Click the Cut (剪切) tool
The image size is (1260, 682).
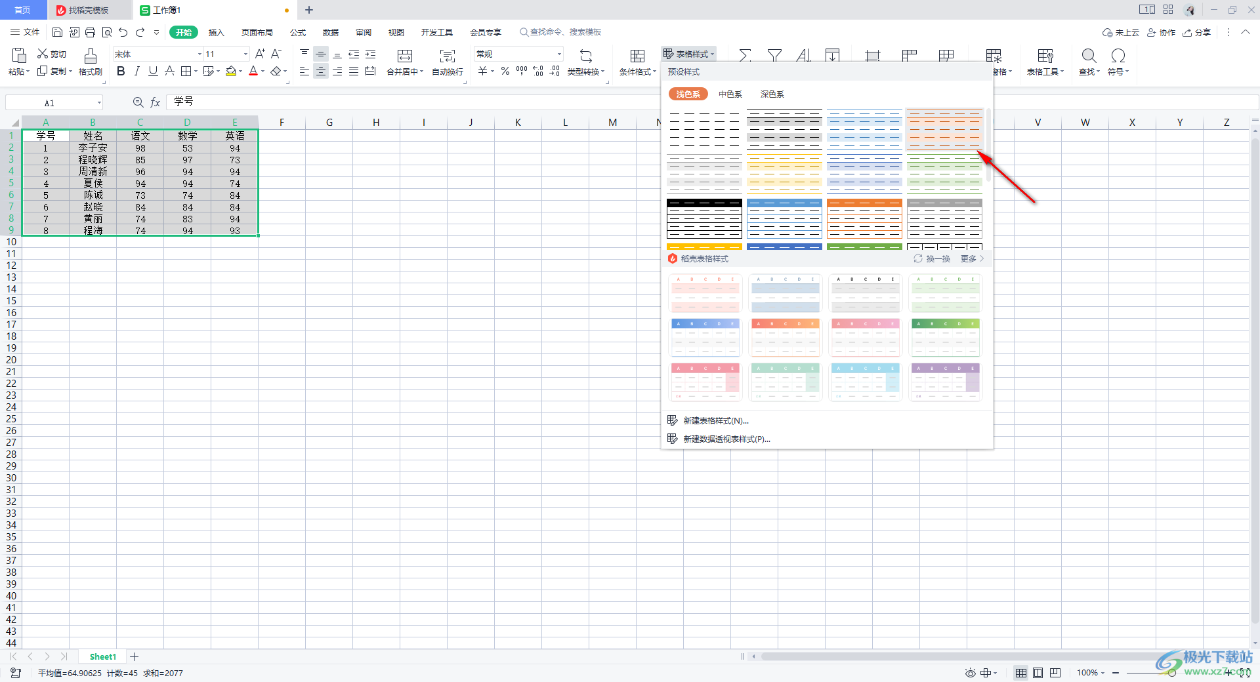[51, 54]
